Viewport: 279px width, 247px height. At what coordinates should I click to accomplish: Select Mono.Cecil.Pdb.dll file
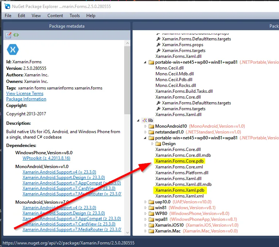pyautogui.click(x=174, y=80)
